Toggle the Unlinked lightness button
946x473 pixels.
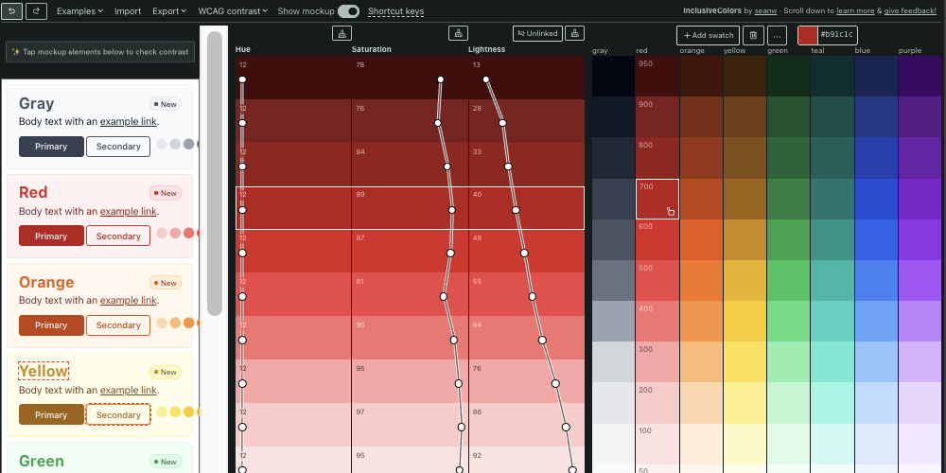[537, 33]
